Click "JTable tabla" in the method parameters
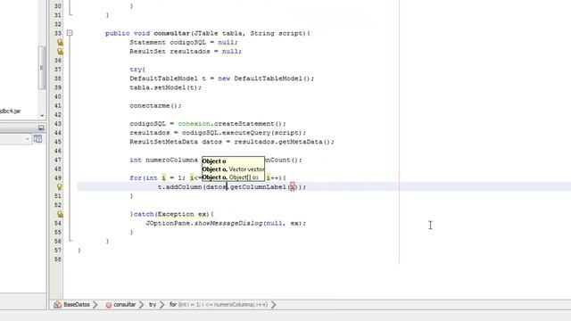 pyautogui.click(x=218, y=34)
